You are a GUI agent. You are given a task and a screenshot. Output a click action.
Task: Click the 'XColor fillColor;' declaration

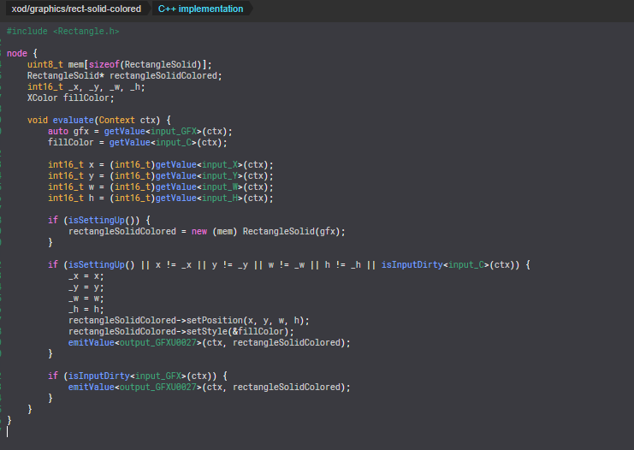pyautogui.click(x=70, y=98)
